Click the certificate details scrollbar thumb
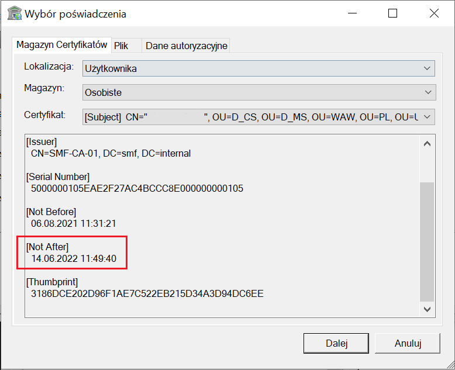Screen dimensions: 455x370 pyautogui.click(x=427, y=242)
